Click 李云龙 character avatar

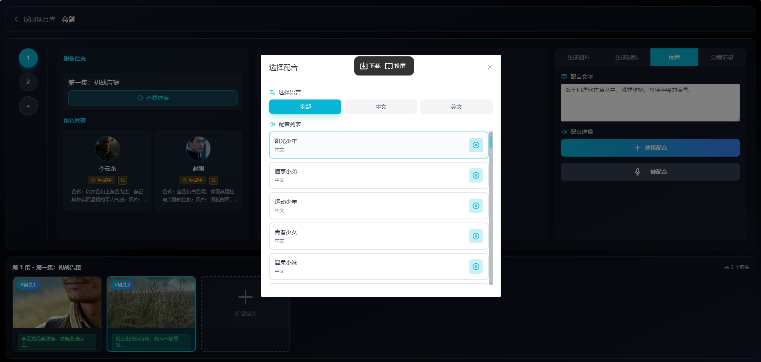coord(107,148)
